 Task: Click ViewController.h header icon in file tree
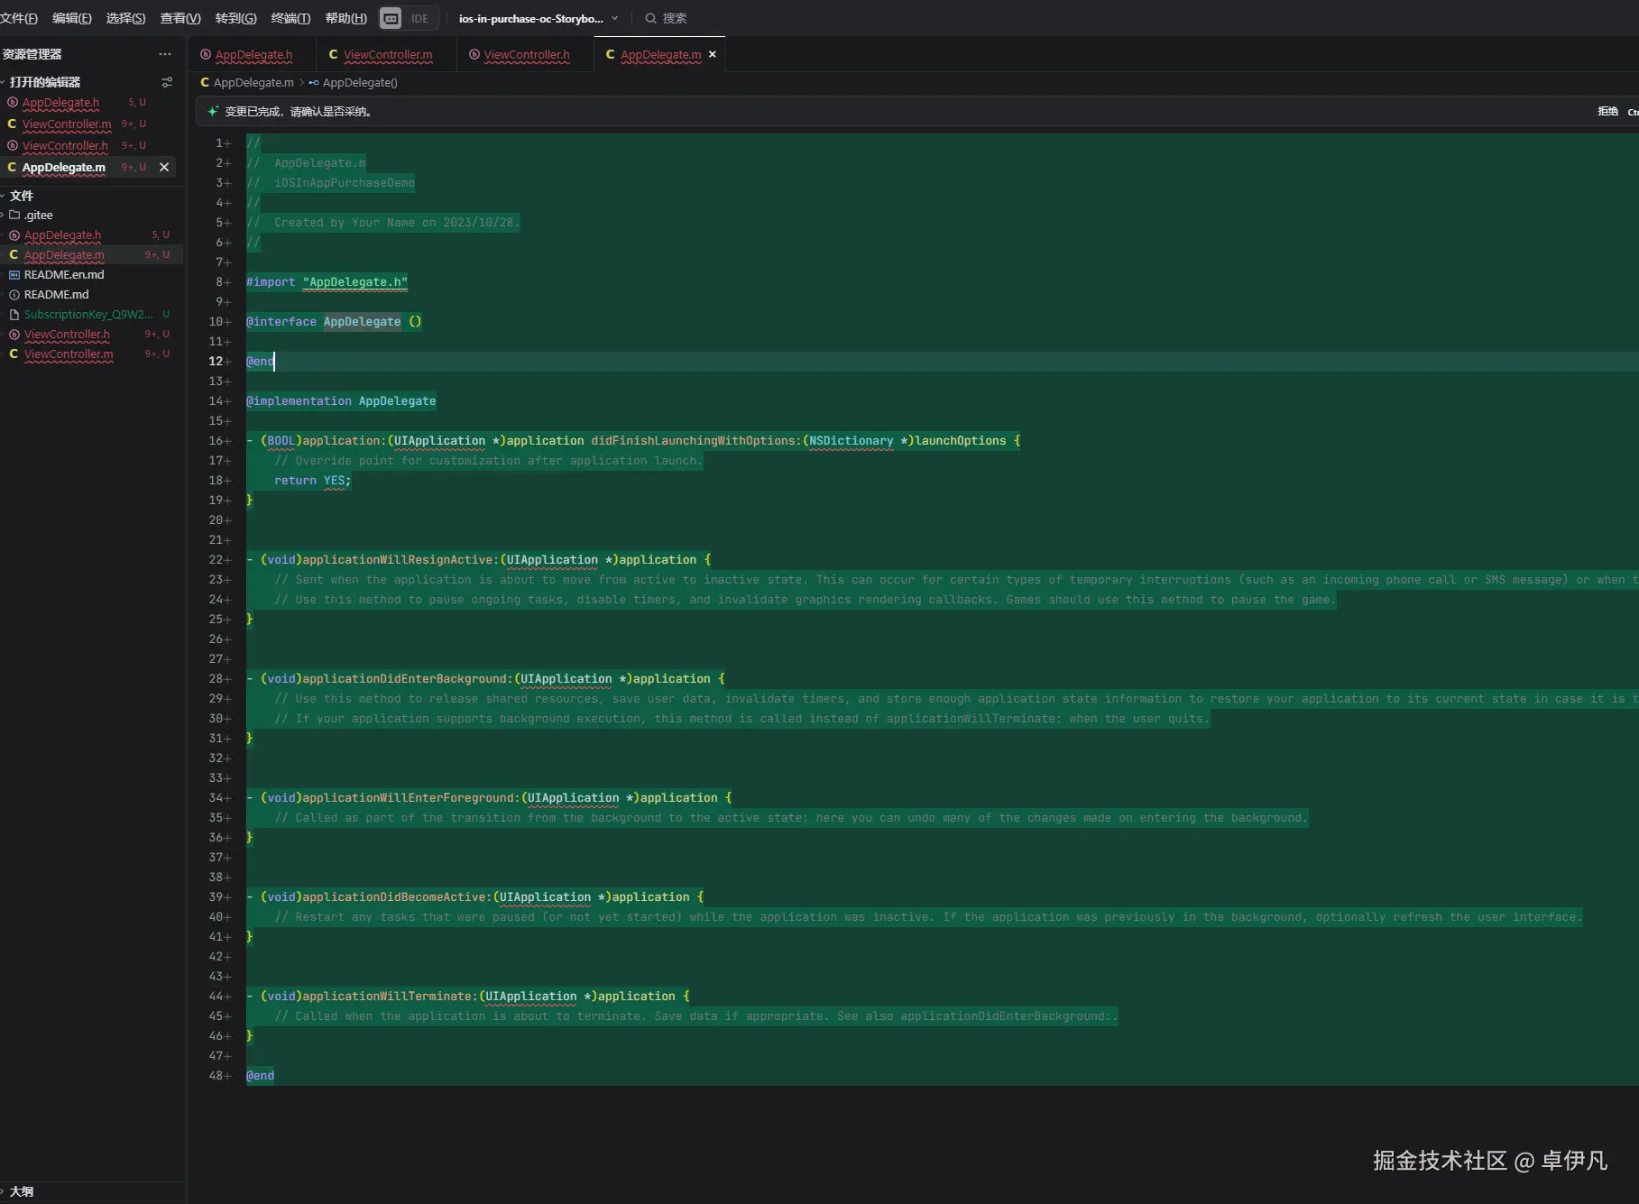(14, 335)
